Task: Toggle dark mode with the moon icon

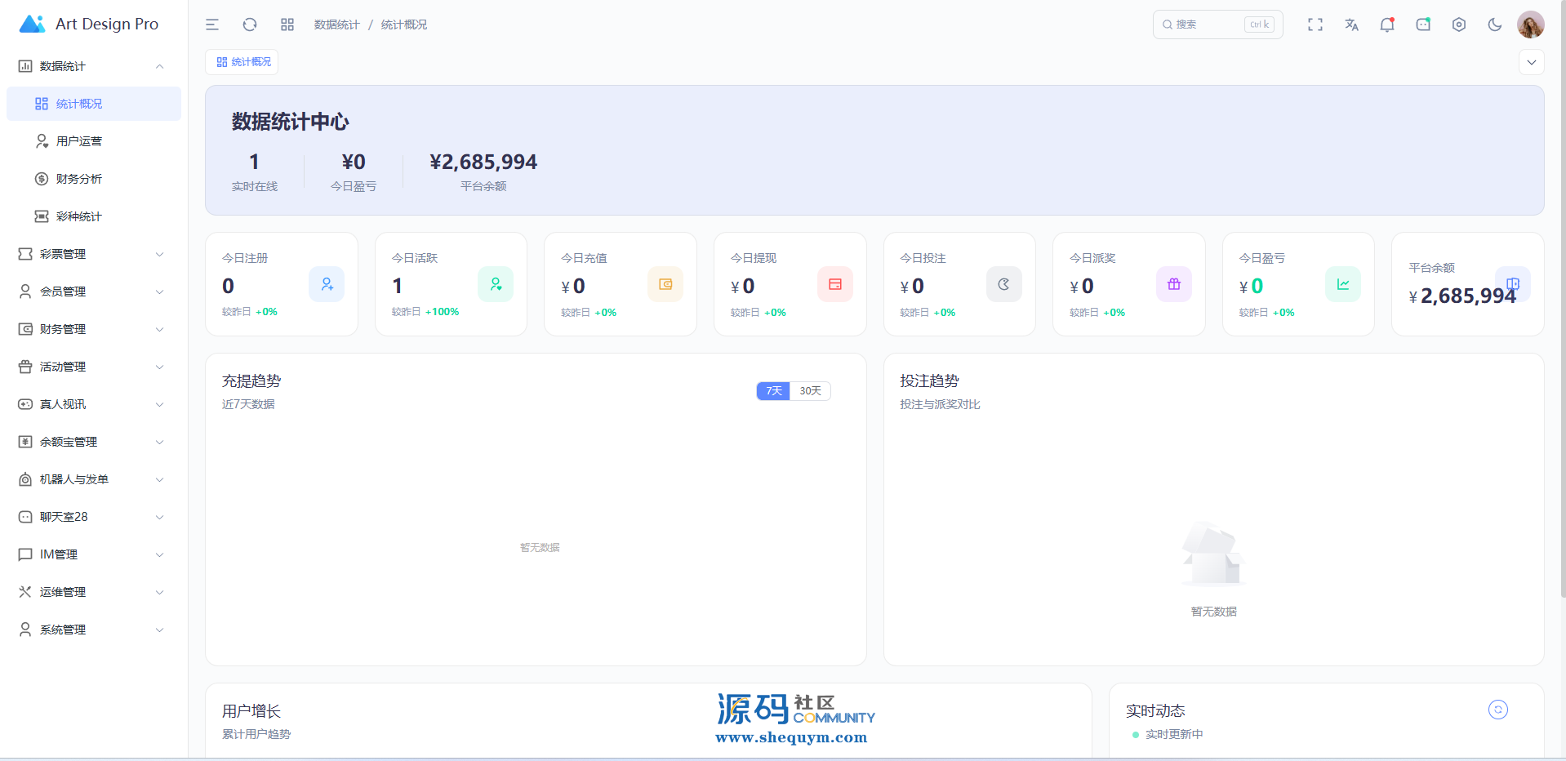Action: tap(1494, 24)
